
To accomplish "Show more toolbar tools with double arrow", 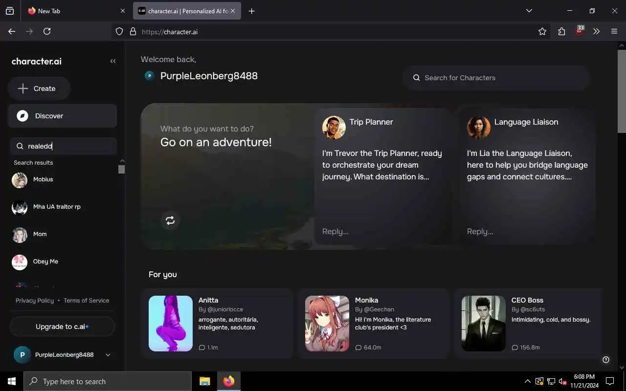I will (596, 31).
